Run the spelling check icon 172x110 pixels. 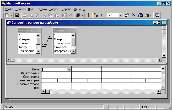point(37,15)
